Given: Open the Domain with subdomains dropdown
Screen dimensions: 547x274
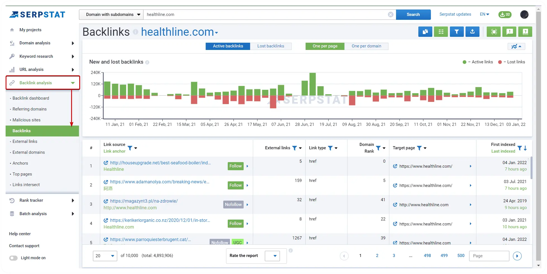Looking at the screenshot, I should 111,14.
